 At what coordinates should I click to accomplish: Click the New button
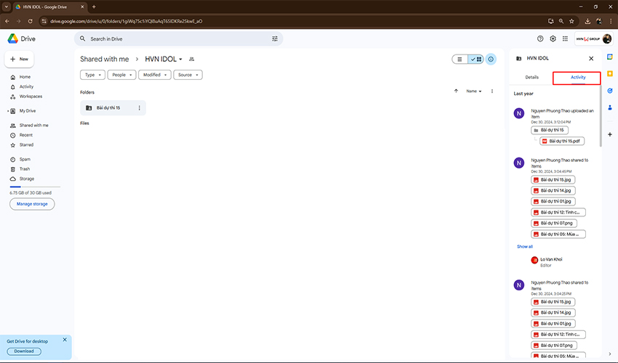tap(20, 59)
